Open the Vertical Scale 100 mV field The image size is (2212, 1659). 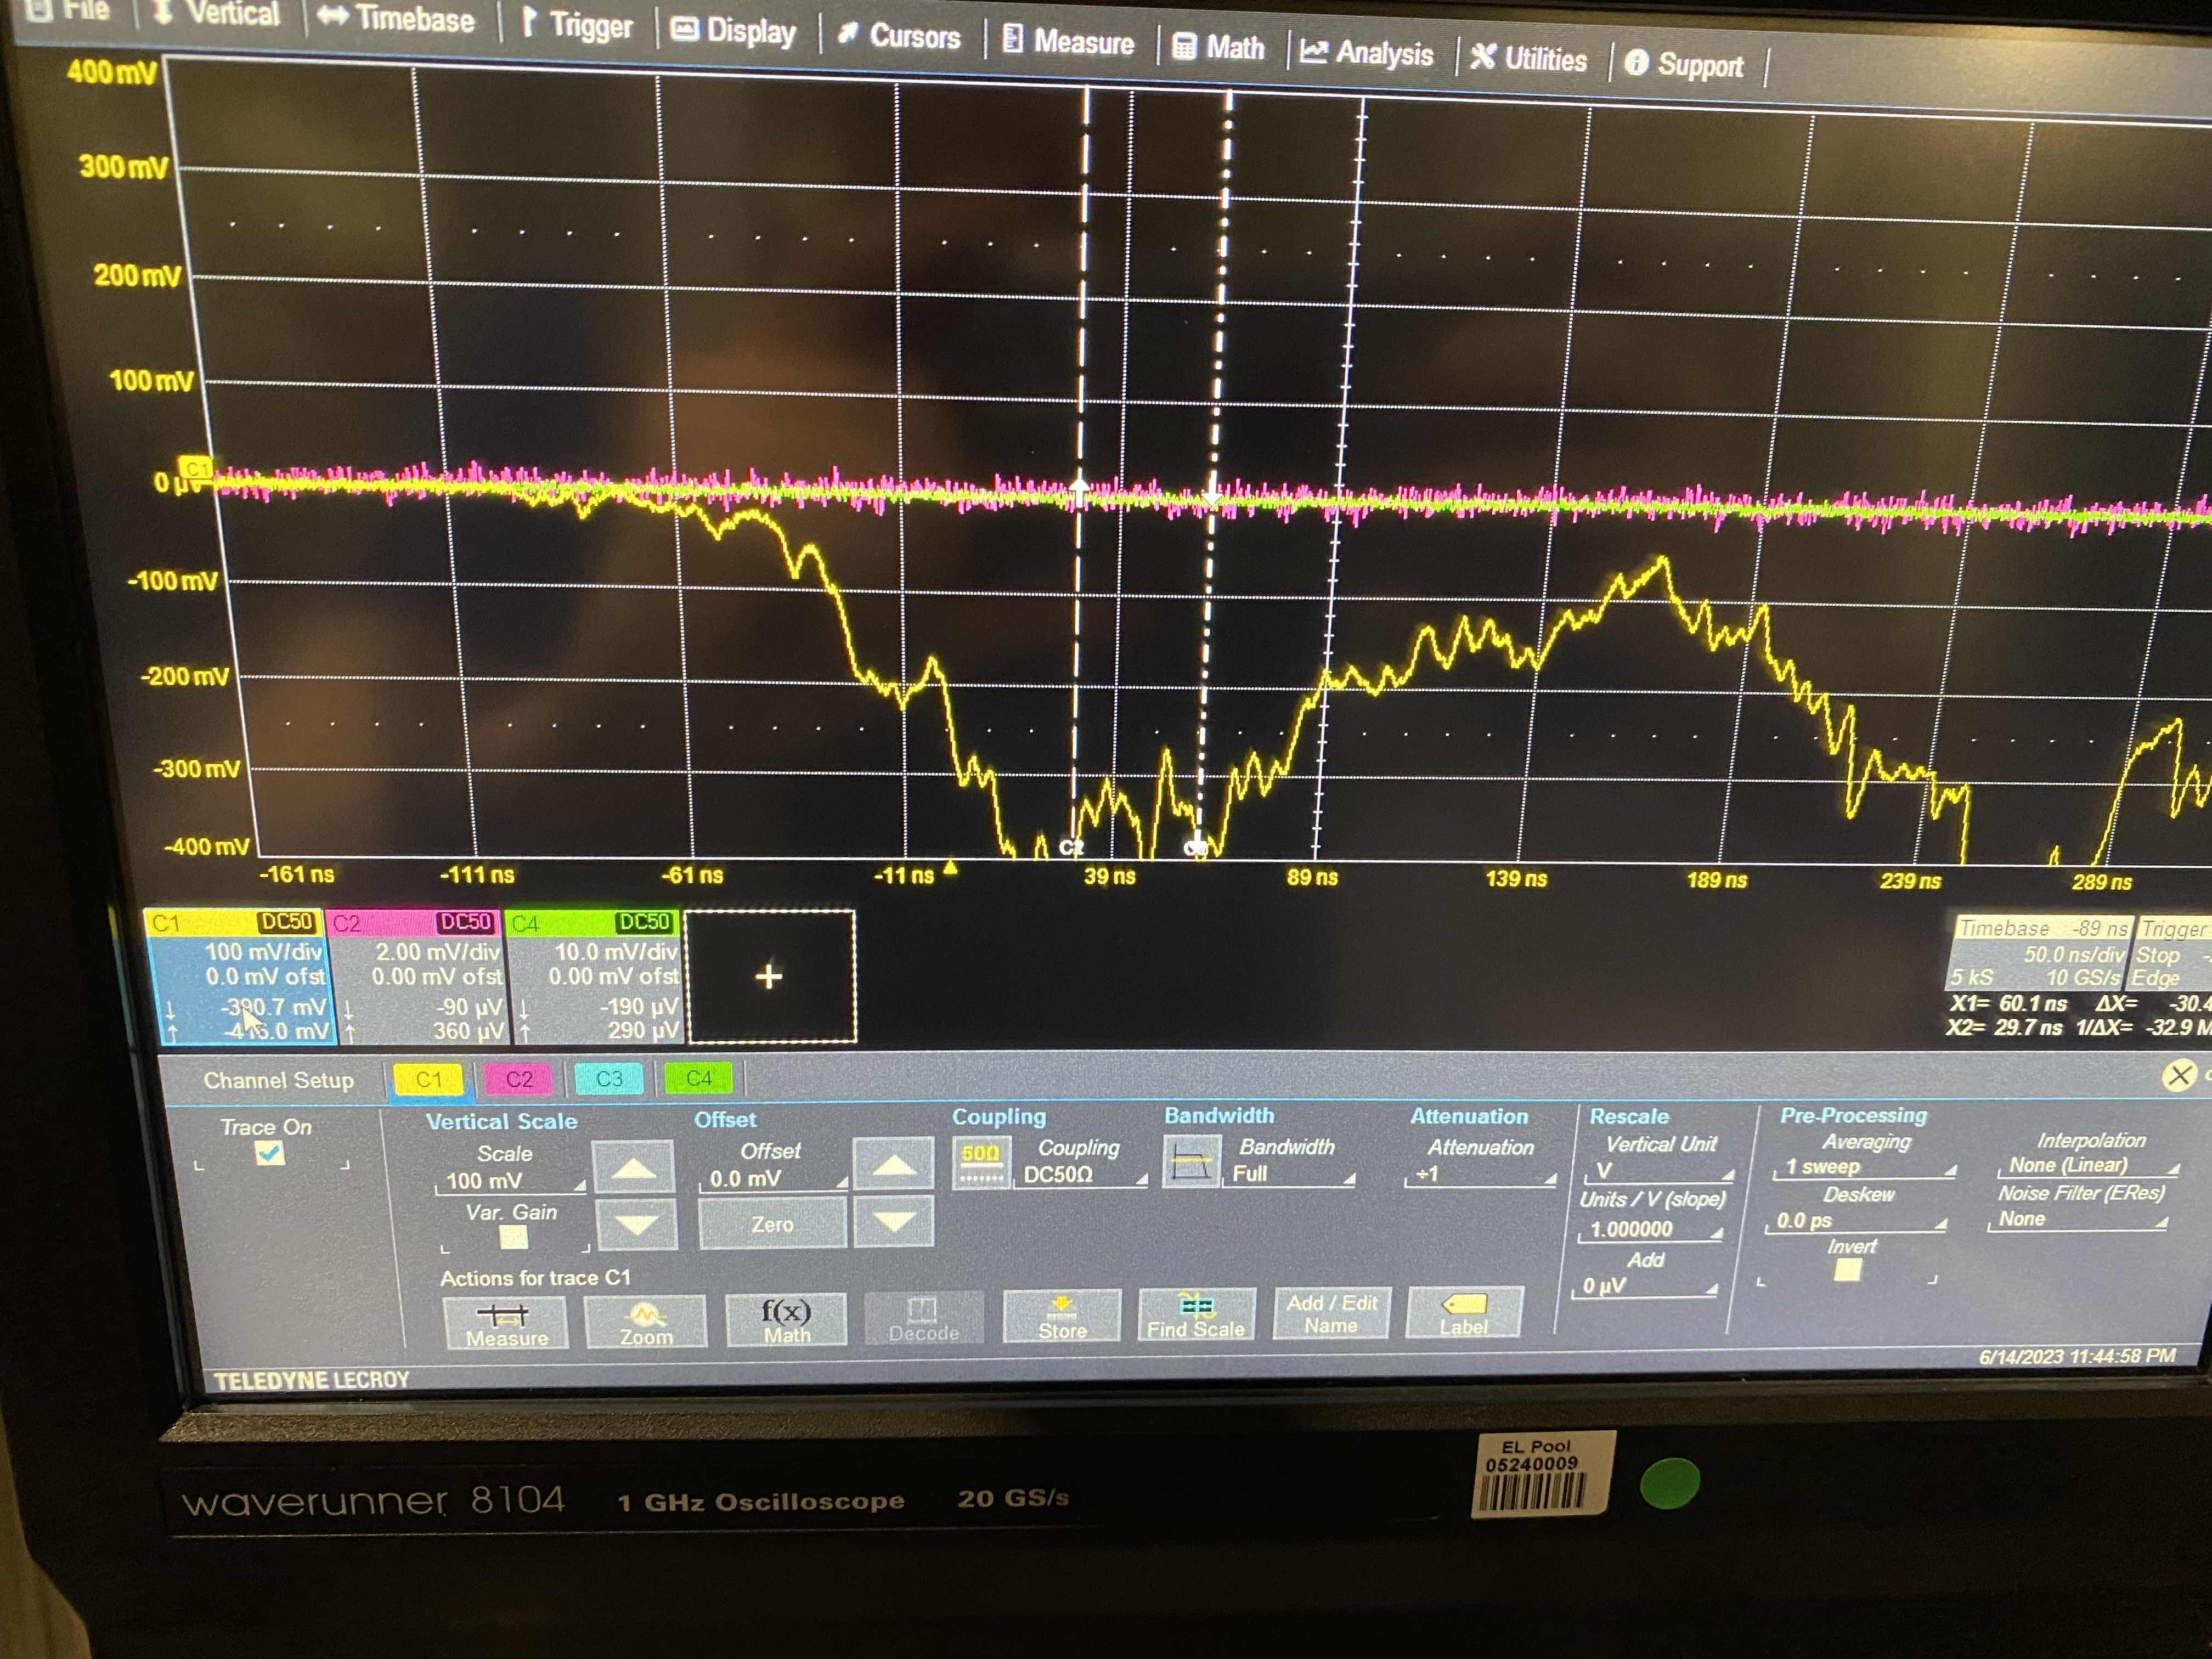[510, 1181]
